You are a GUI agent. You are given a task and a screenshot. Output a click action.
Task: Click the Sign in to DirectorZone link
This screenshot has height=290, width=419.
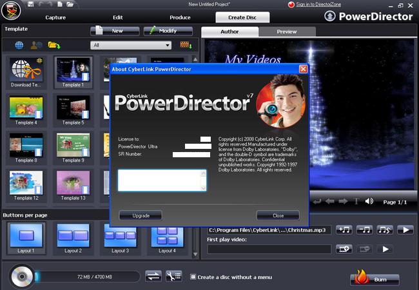pos(318,5)
